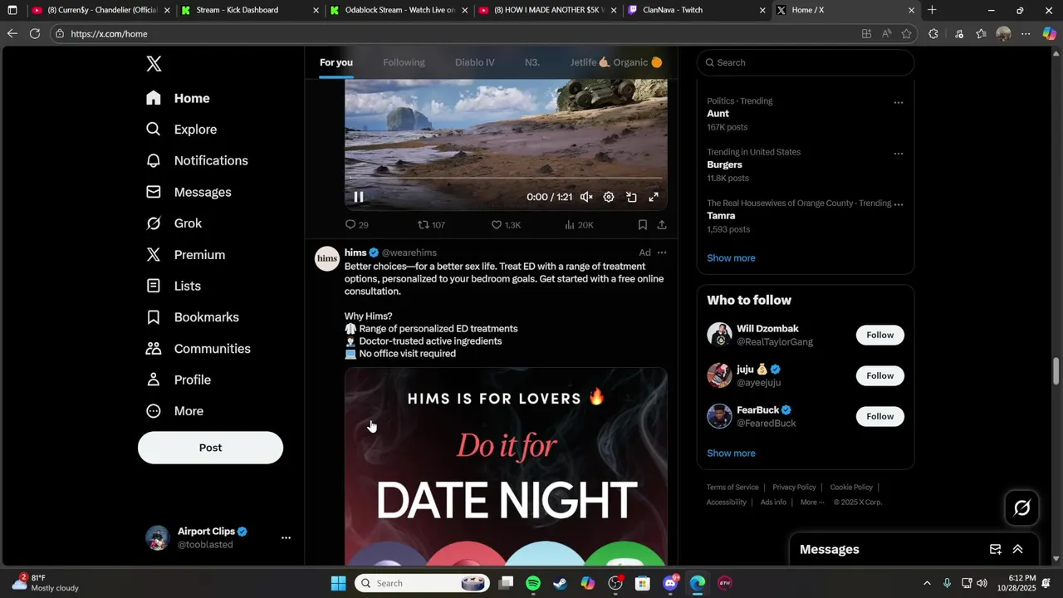
Task: Expand the More menu in sidebar
Action: (174, 411)
